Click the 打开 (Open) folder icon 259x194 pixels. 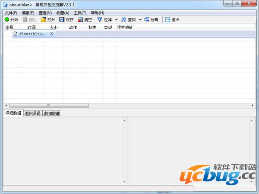(x=43, y=20)
